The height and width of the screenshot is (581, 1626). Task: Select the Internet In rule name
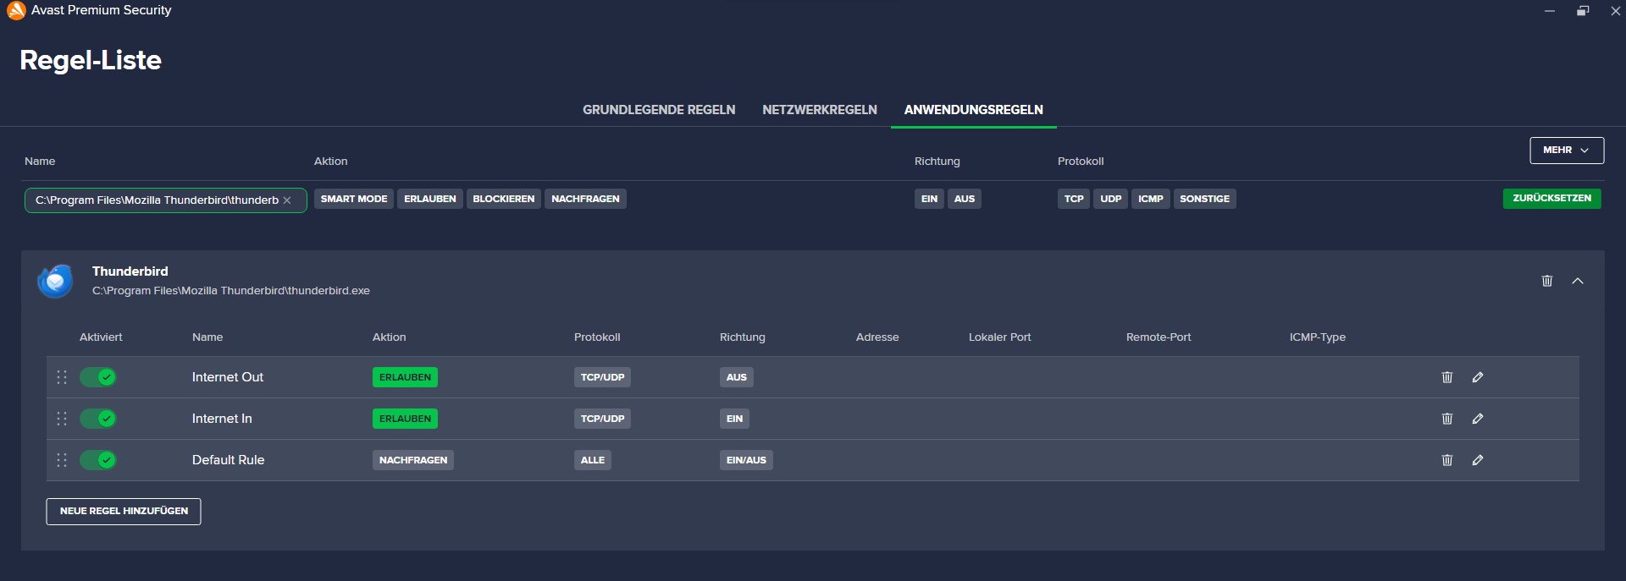click(x=222, y=419)
